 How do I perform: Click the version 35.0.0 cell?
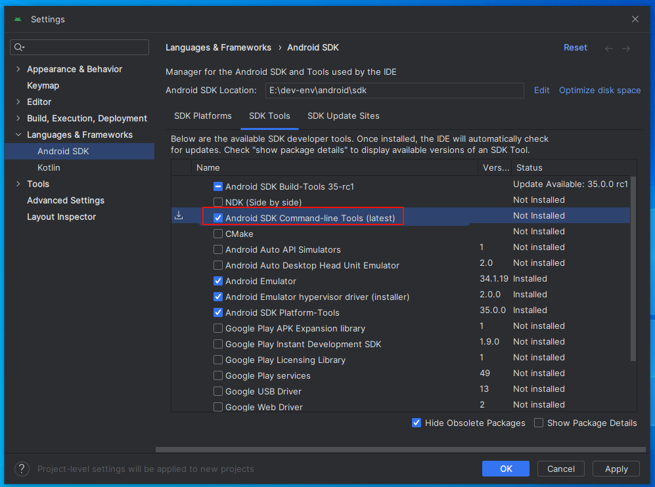(493, 310)
